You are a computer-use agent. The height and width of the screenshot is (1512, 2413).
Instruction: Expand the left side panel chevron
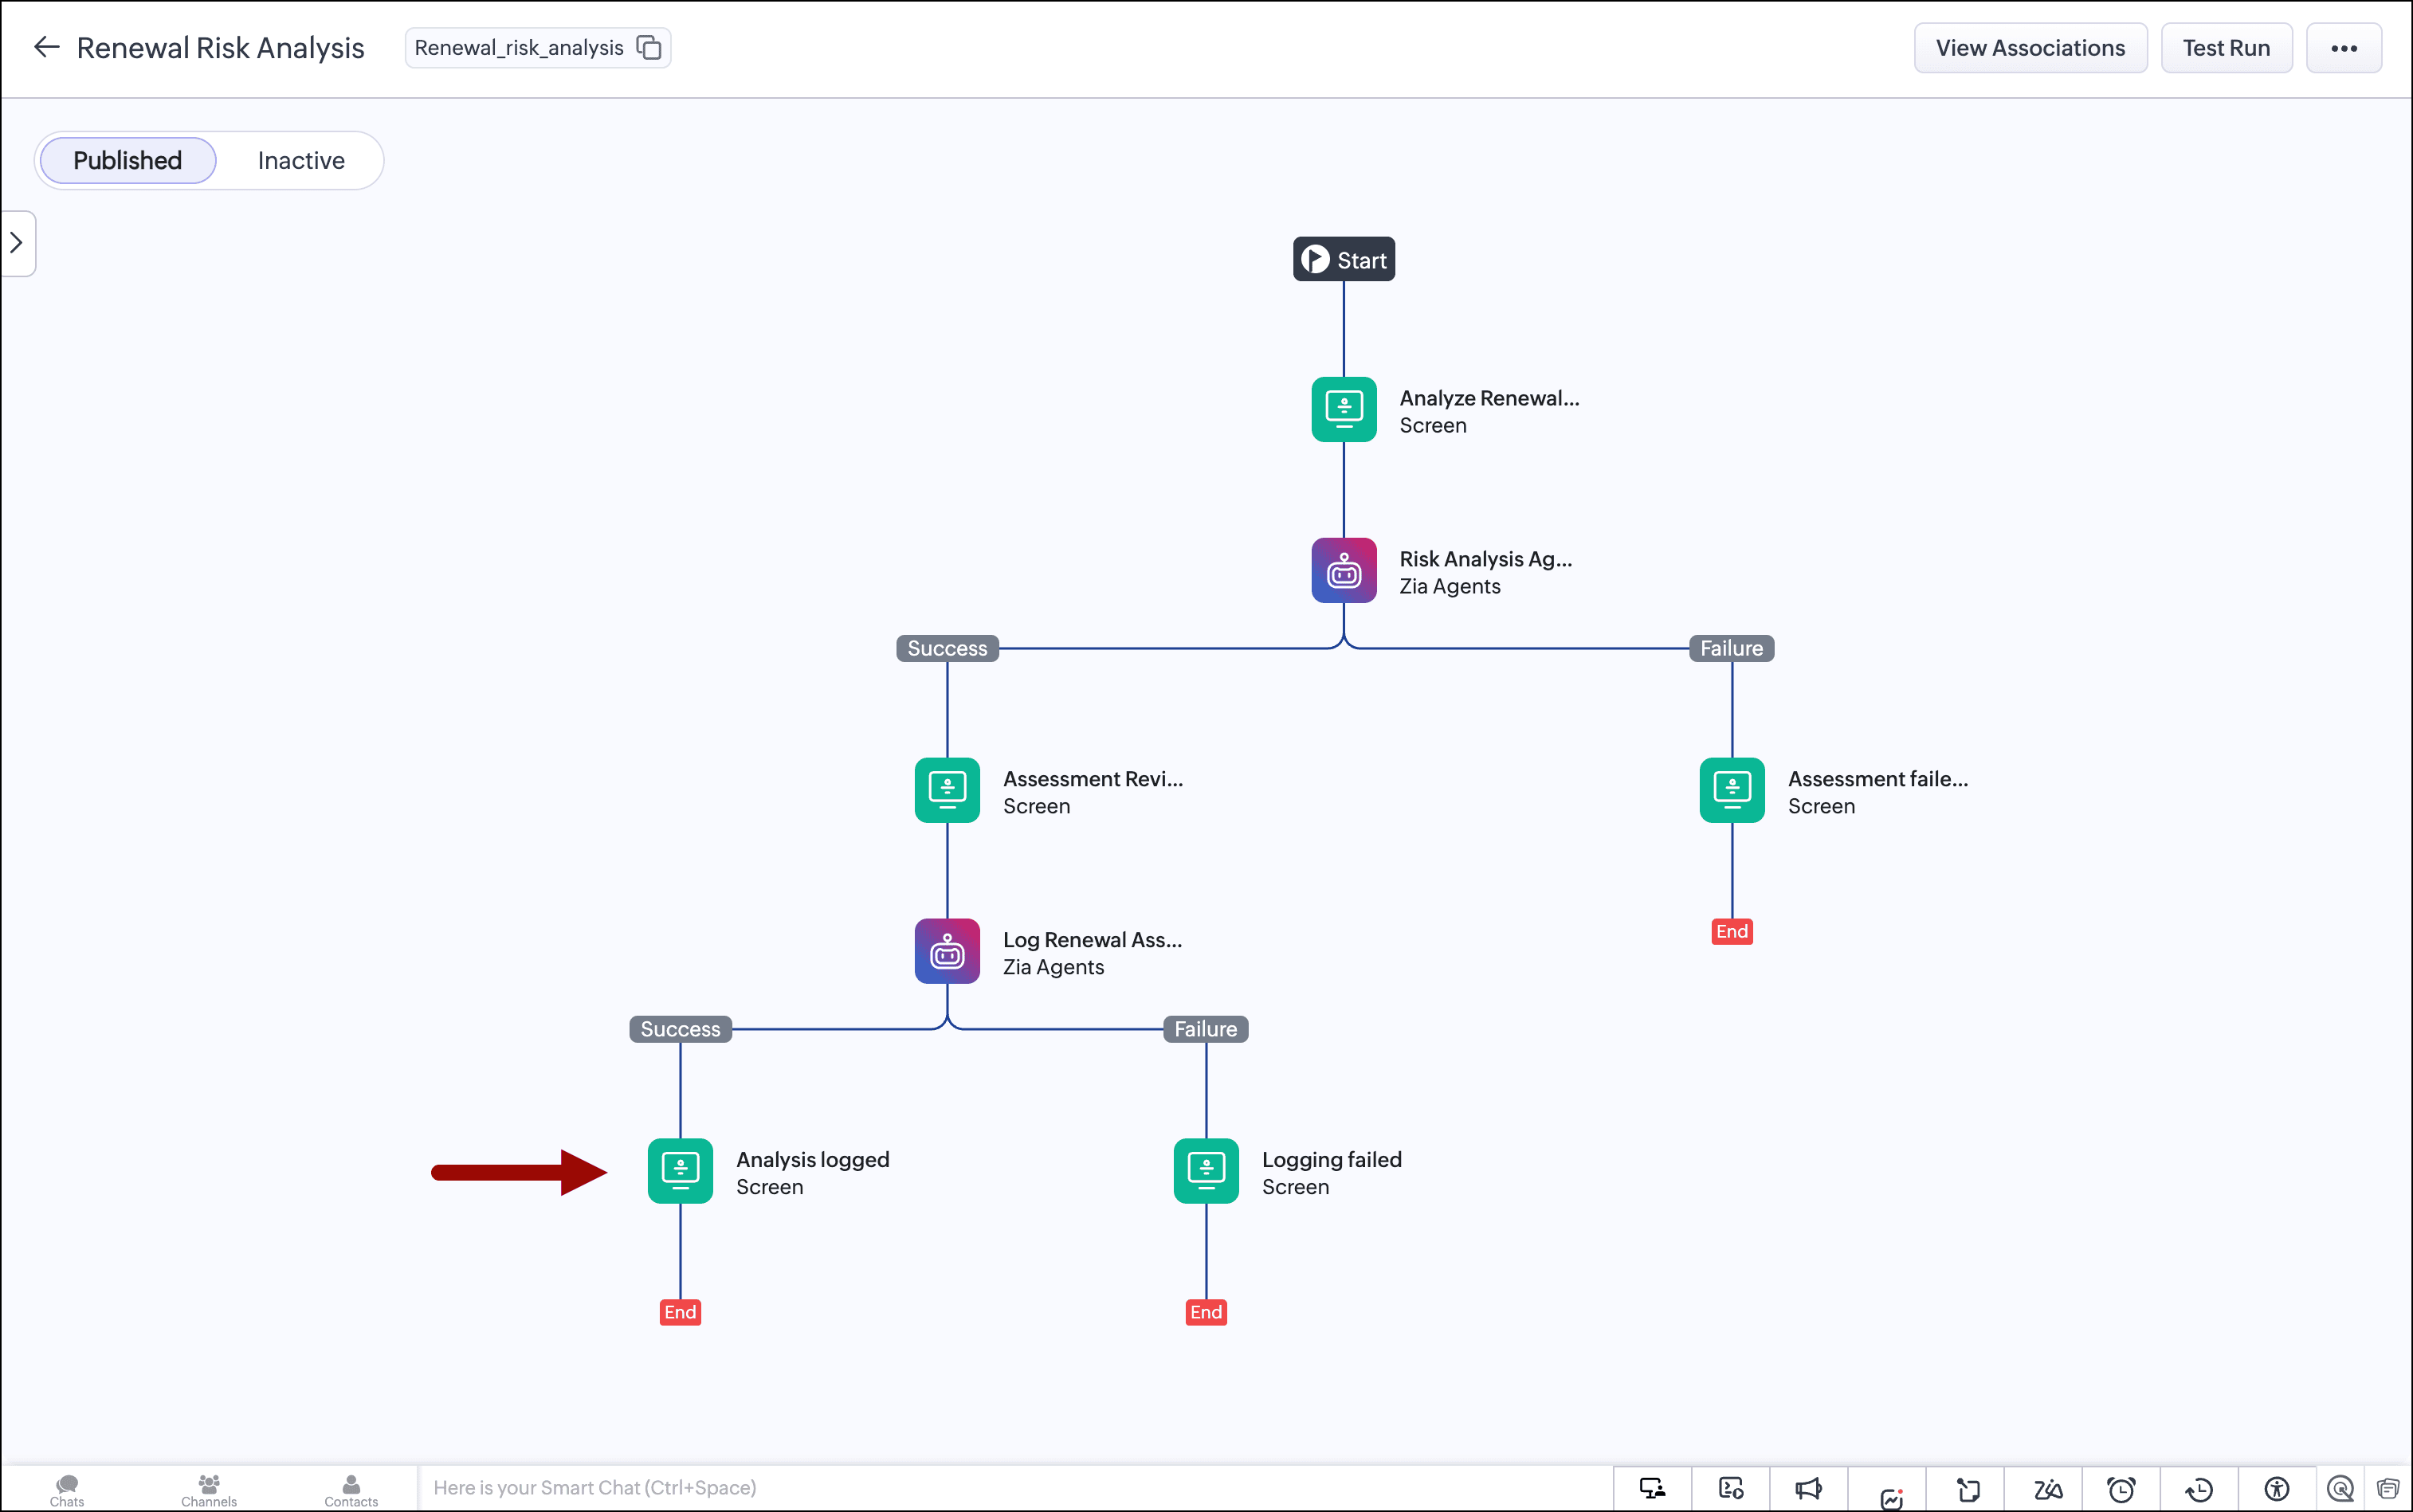pos(17,243)
